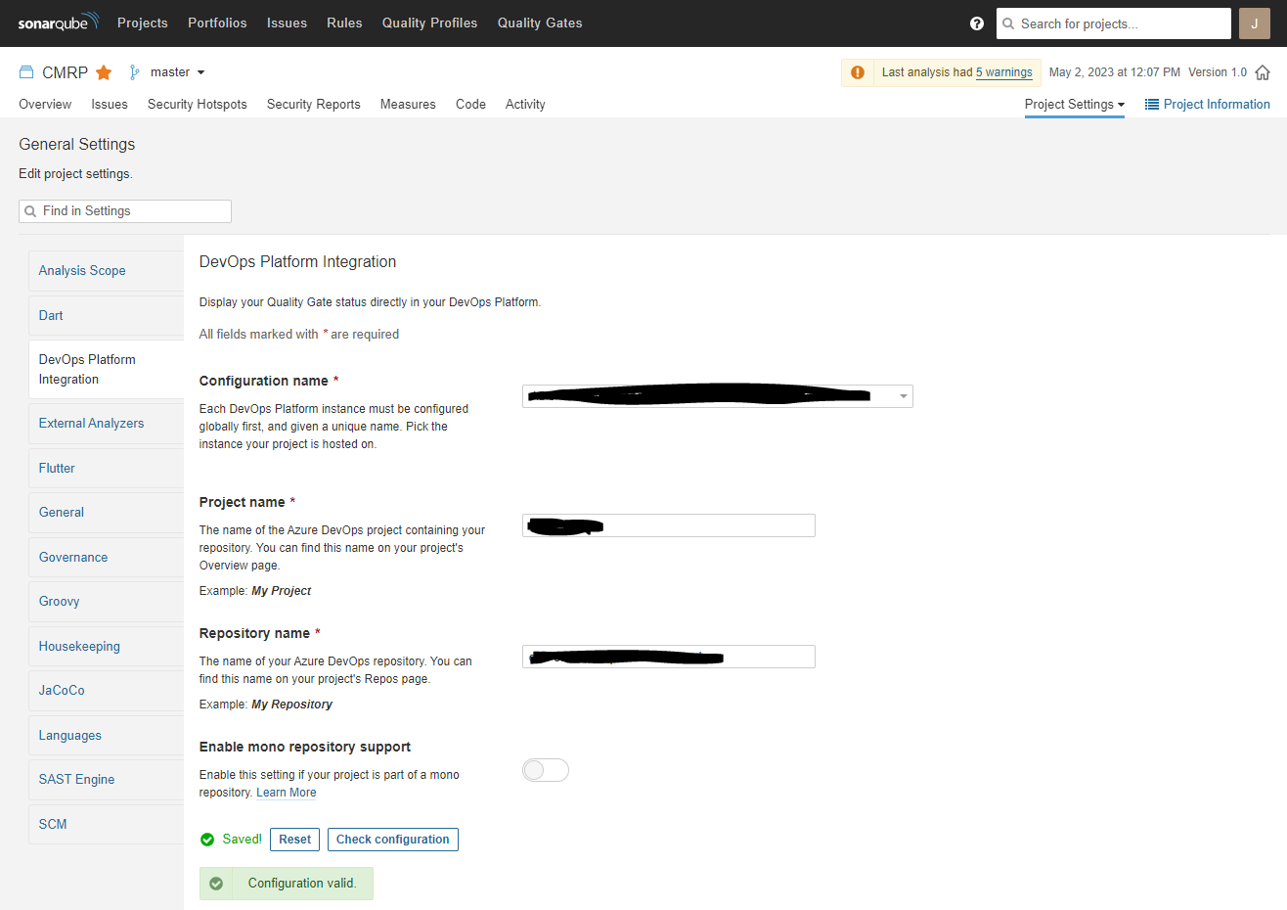Switch to the project Overview tab
This screenshot has width=1287, height=910.
(x=45, y=104)
